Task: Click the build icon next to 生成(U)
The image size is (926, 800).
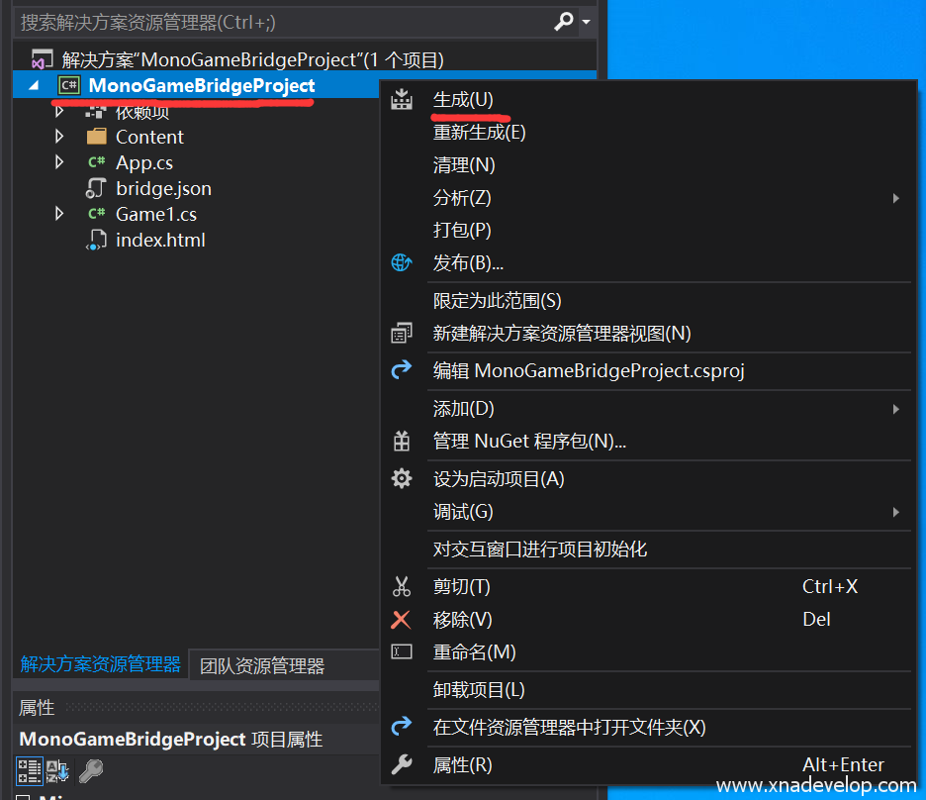Action: pyautogui.click(x=402, y=100)
